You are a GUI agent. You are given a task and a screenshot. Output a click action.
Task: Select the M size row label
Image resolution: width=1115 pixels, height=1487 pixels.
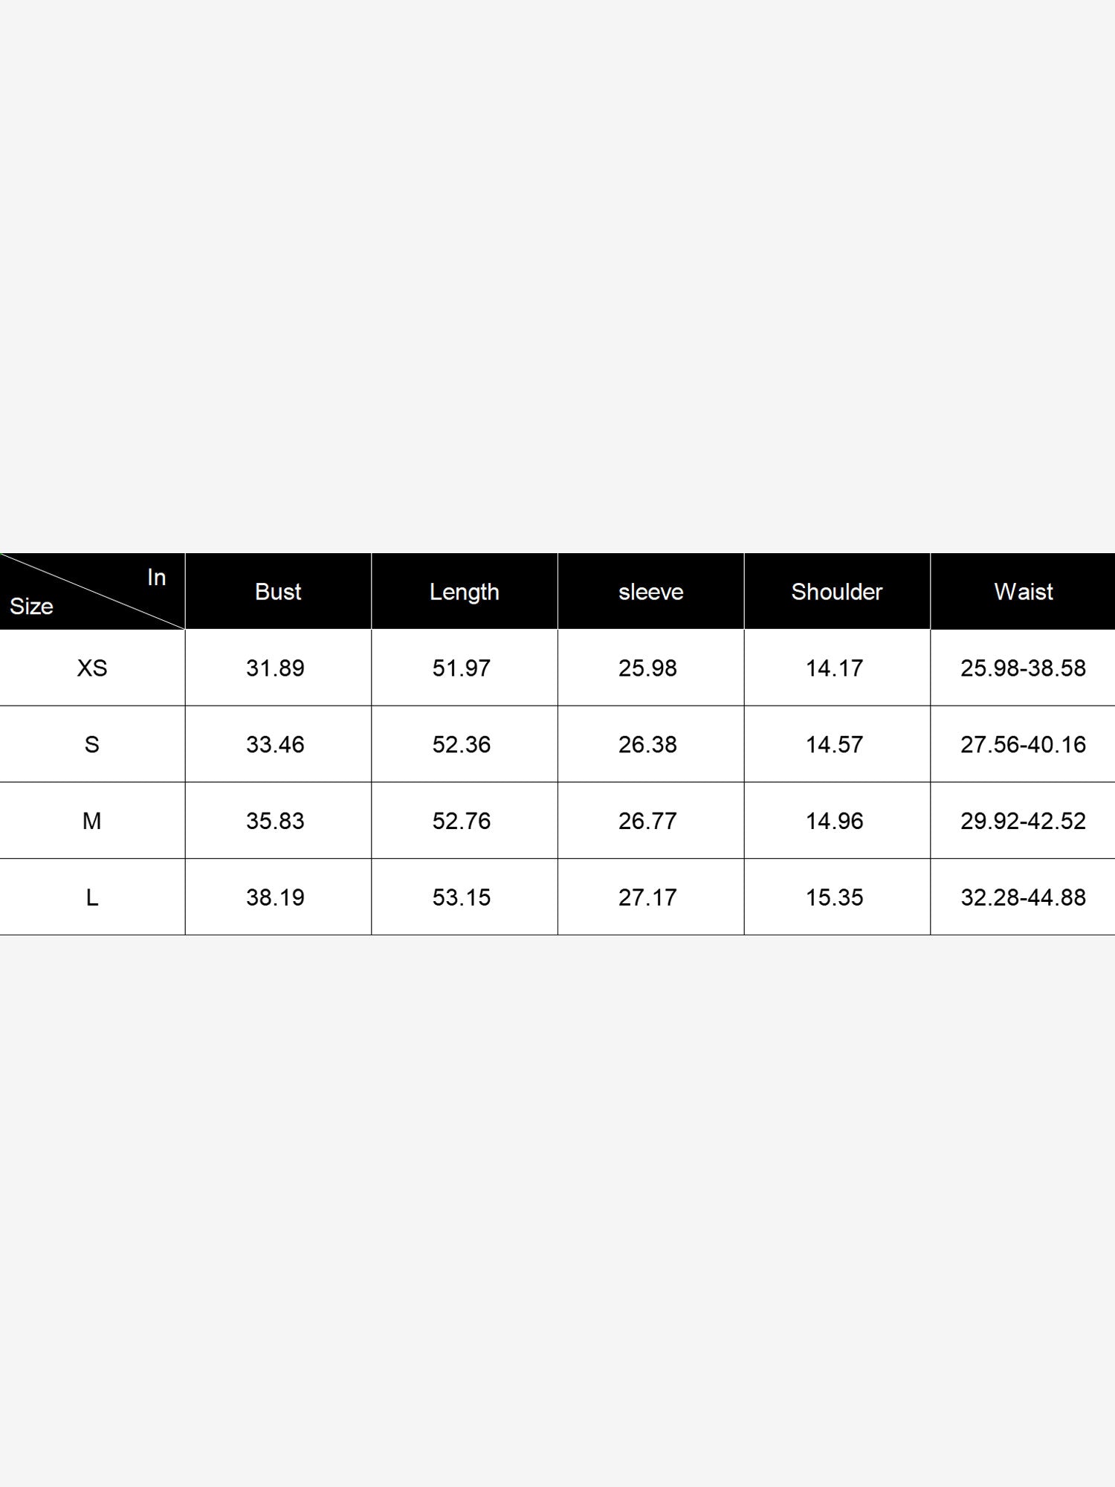point(92,822)
